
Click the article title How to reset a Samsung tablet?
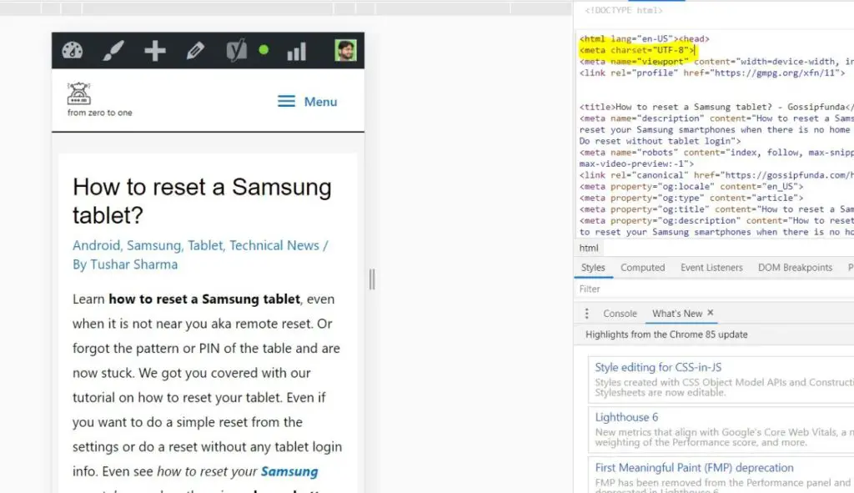(202, 200)
